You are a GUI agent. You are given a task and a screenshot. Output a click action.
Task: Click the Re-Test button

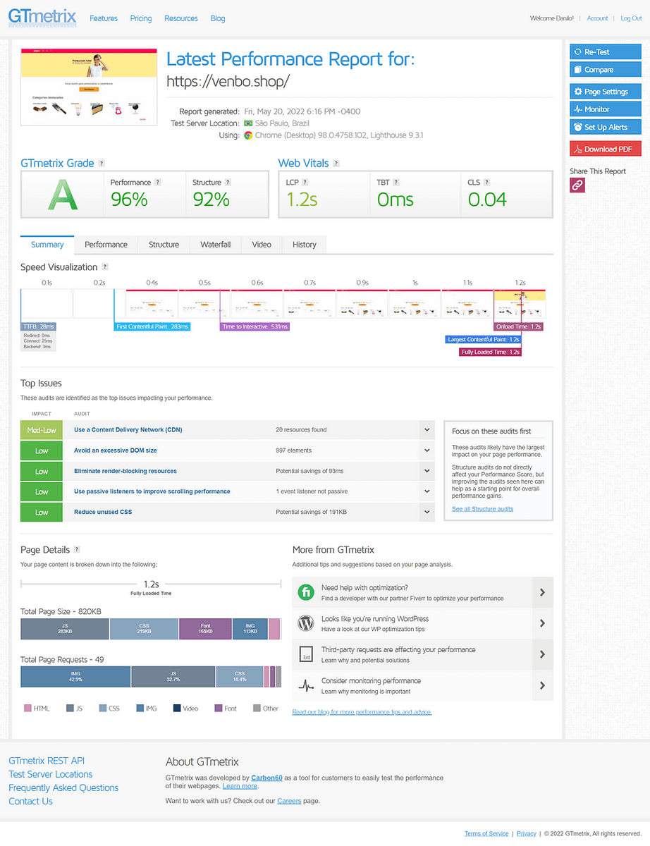point(606,51)
